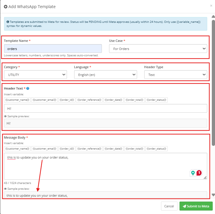Viewport: 215px width, 214px height.
Task: Open the Header Type dropdown showing Text
Action: (x=176, y=75)
